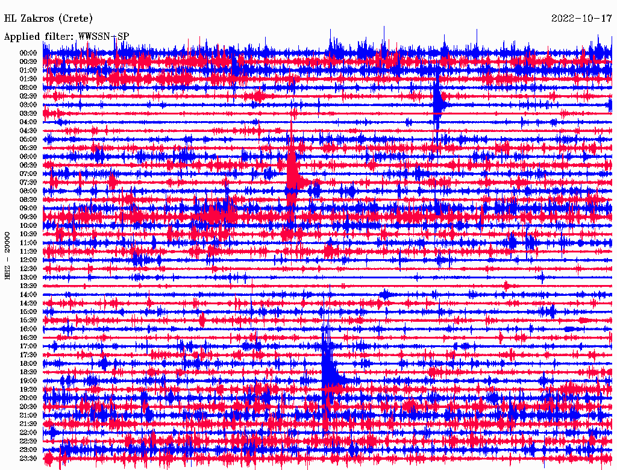The width and height of the screenshot is (617, 470).
Task: Select the 02:30 time label
Action: (x=28, y=96)
